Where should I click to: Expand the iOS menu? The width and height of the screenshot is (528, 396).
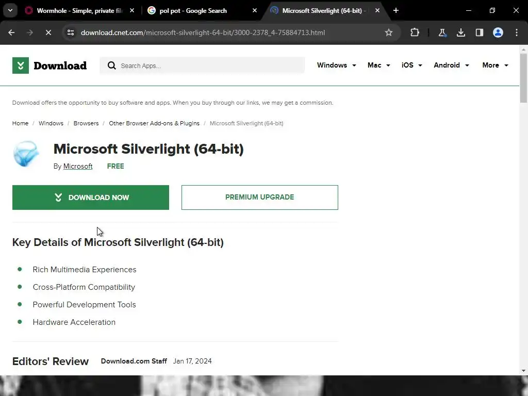click(411, 65)
